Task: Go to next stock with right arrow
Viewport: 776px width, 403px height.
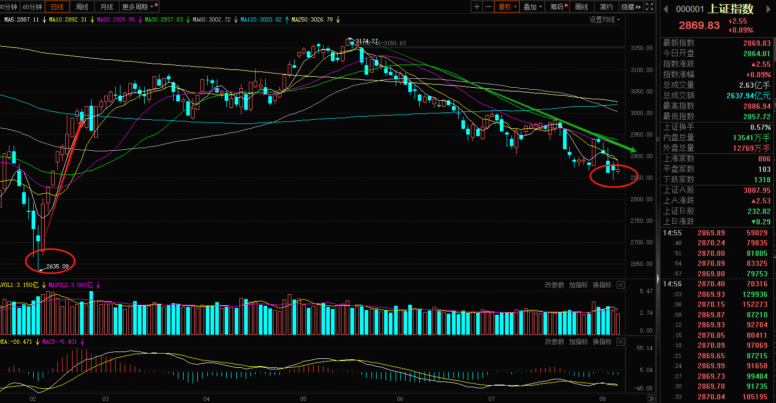Action: [x=769, y=9]
